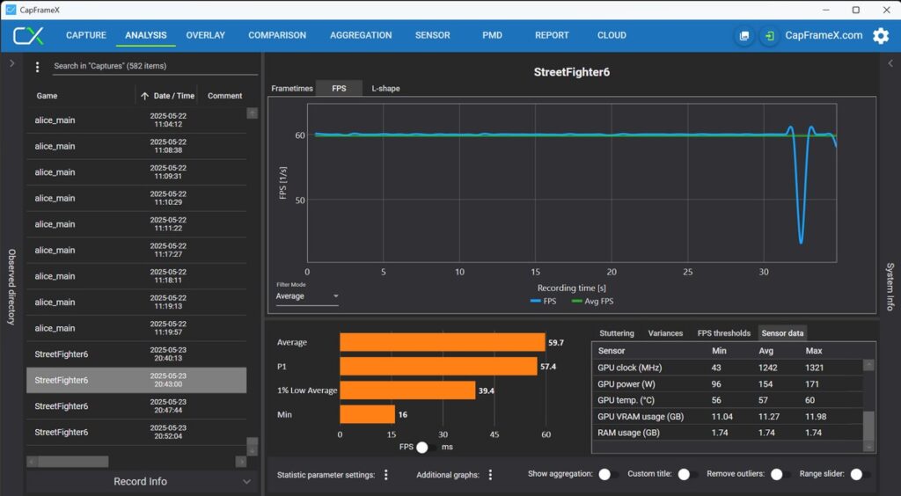Click captures list scroll up arrow
Screen dimensions: 901x496
pyautogui.click(x=253, y=113)
